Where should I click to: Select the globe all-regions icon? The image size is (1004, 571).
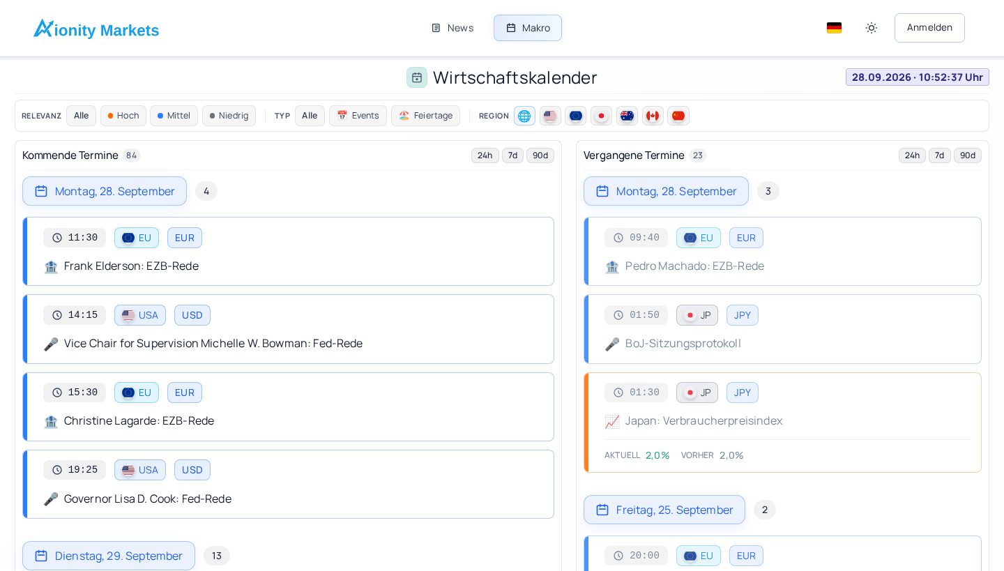click(524, 116)
